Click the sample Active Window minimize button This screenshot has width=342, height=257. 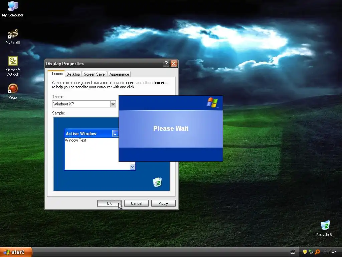click(x=115, y=134)
